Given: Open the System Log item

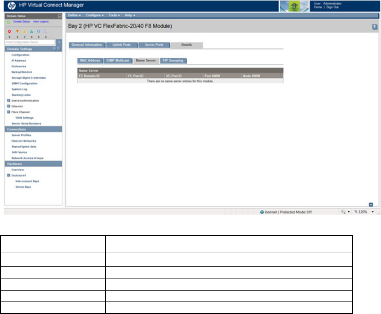Looking at the screenshot, I should pos(19,89).
